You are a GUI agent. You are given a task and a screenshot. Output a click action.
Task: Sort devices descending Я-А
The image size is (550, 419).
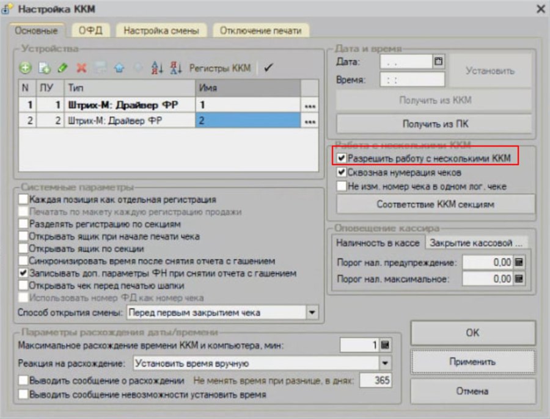176,68
